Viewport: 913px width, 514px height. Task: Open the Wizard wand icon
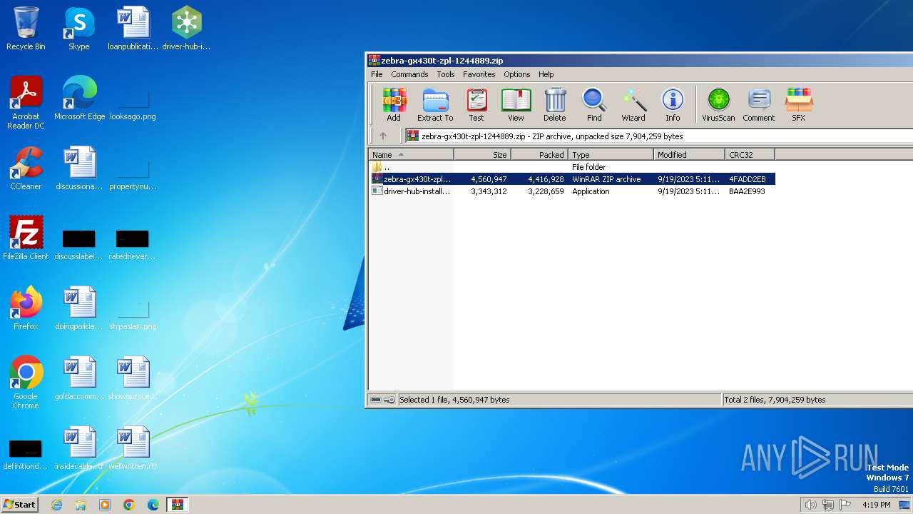tap(633, 105)
